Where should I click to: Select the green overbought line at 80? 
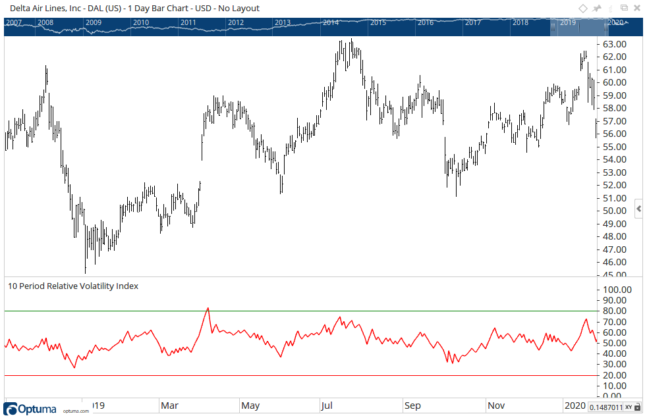click(300, 311)
